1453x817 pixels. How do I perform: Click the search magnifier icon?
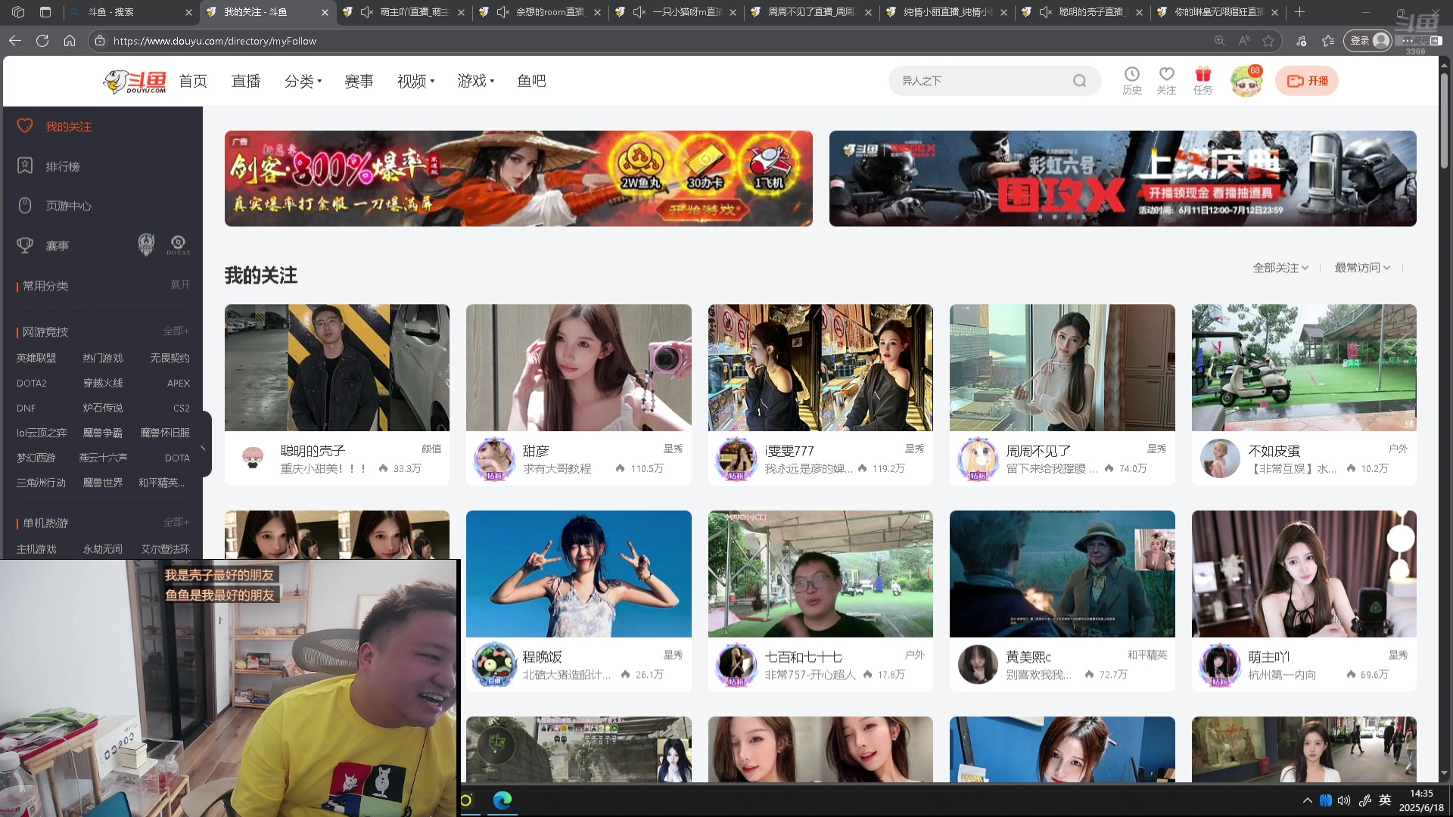1080,81
